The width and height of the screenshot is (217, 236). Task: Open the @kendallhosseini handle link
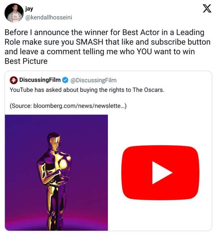49,17
